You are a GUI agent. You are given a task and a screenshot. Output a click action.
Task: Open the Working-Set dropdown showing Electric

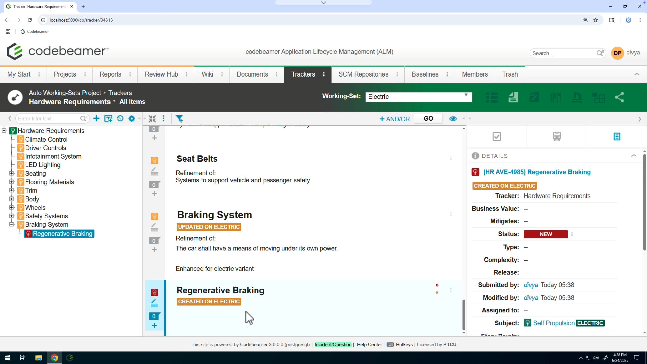(x=419, y=97)
